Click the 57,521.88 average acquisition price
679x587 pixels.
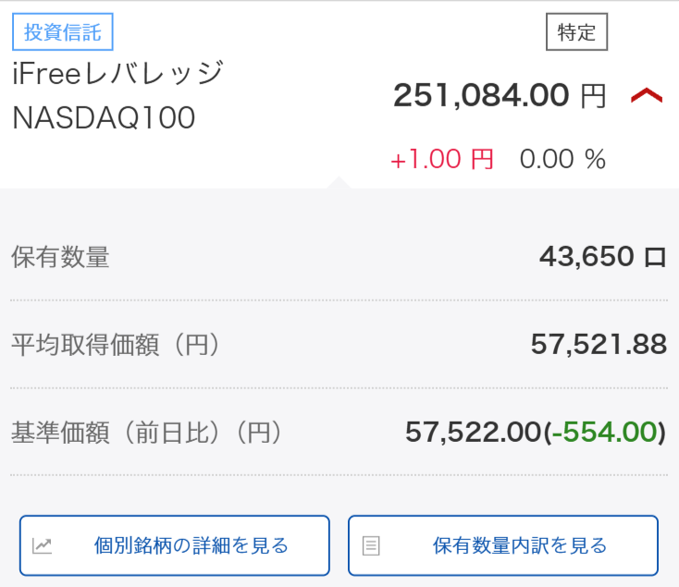(x=599, y=345)
